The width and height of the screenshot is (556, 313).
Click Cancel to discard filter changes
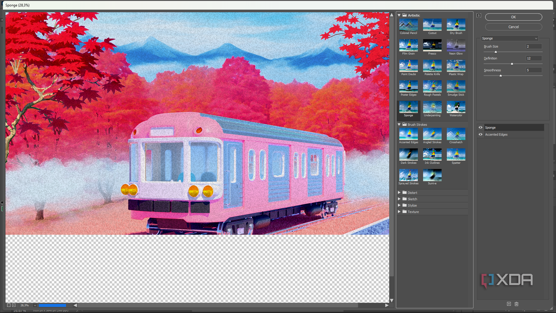pos(513,27)
